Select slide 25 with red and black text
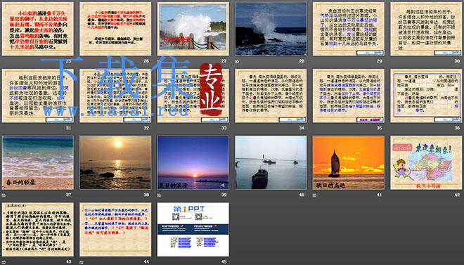Screen dimensions: 464x265 pyautogui.click(x=38, y=29)
